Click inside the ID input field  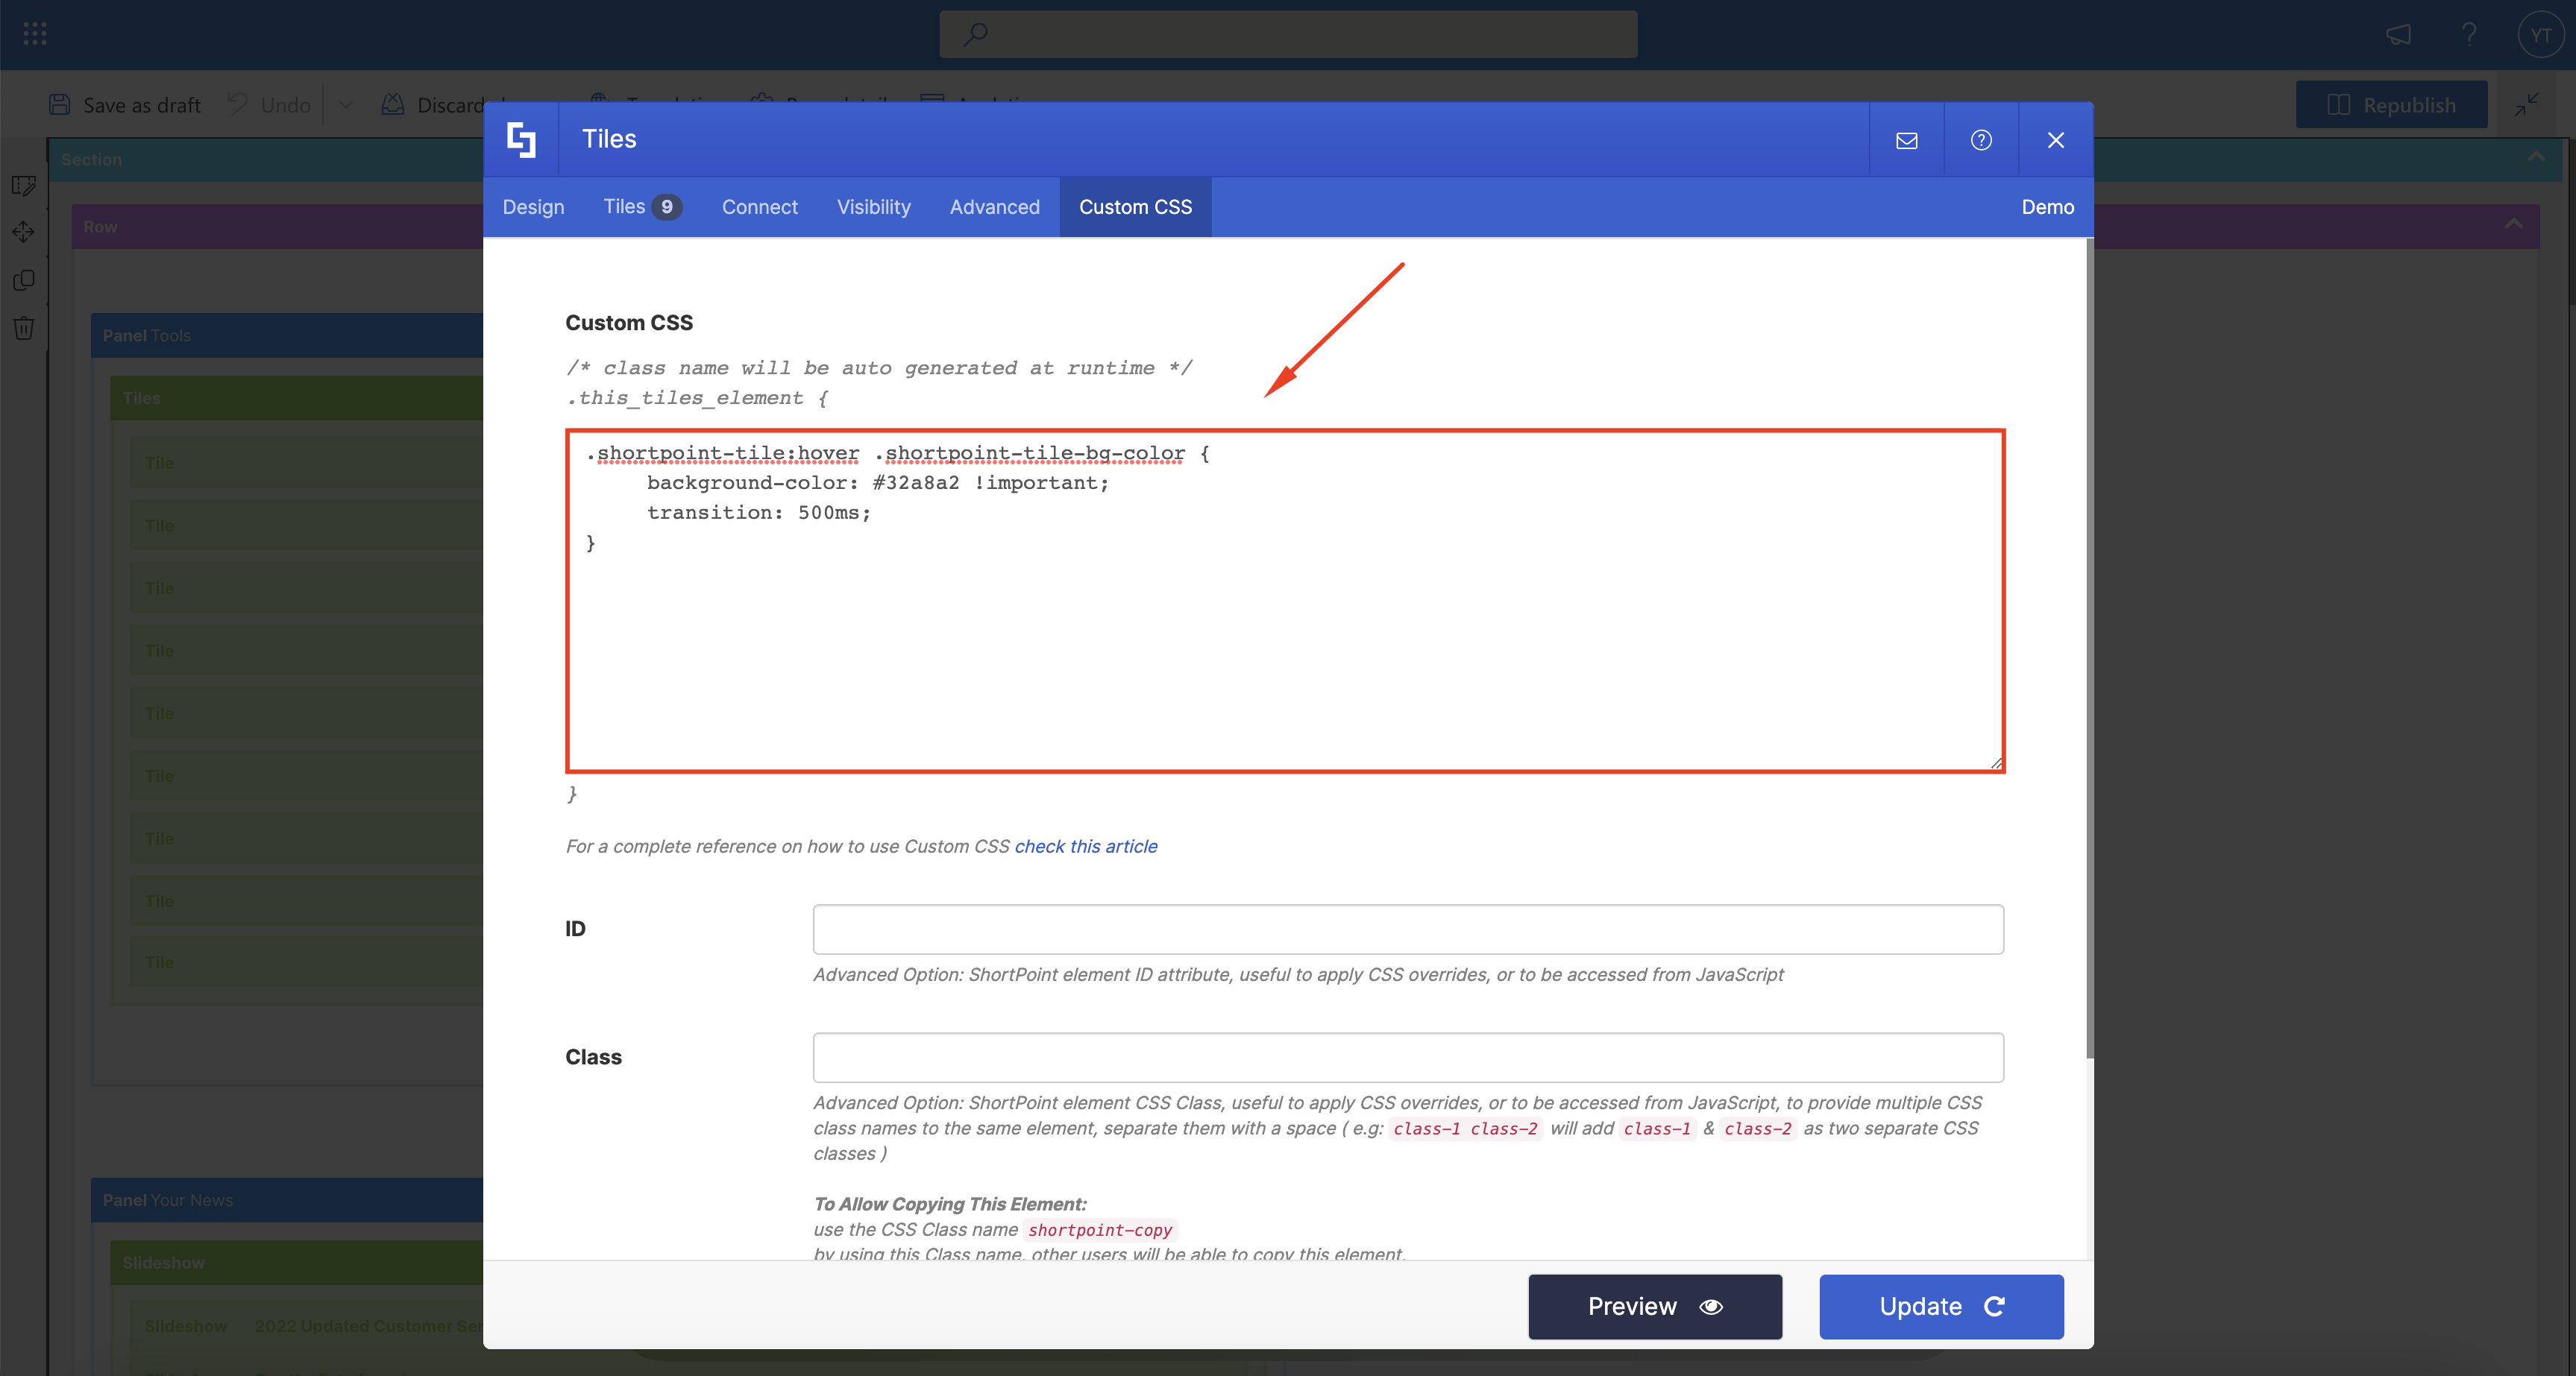point(1406,928)
